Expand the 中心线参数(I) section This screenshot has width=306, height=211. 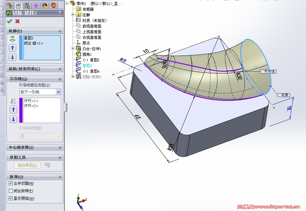point(60,147)
